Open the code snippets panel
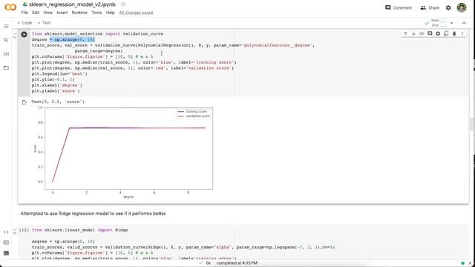Viewport: 475px width, 267px height. pyautogui.click(x=6, y=232)
